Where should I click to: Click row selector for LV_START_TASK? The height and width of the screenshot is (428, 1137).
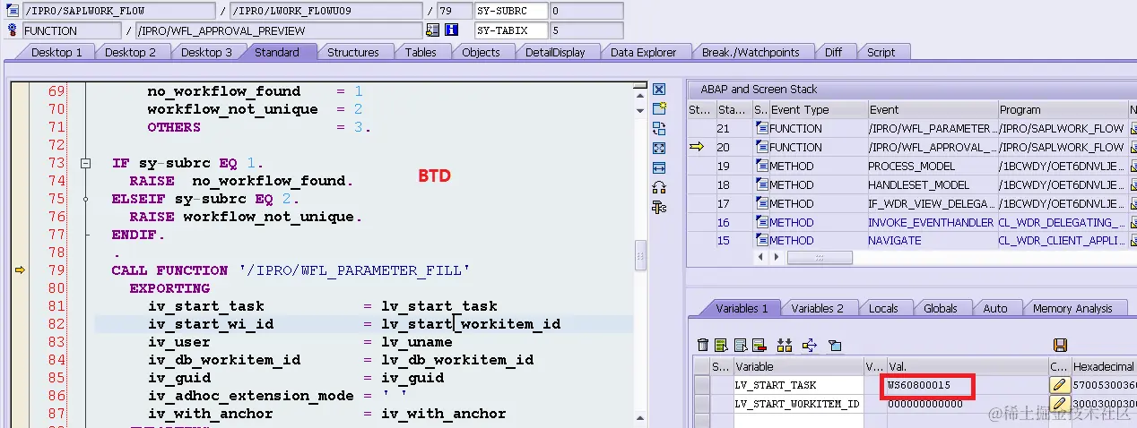pyautogui.click(x=701, y=385)
